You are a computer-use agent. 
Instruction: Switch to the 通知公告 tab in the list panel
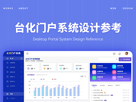tap(110, 86)
